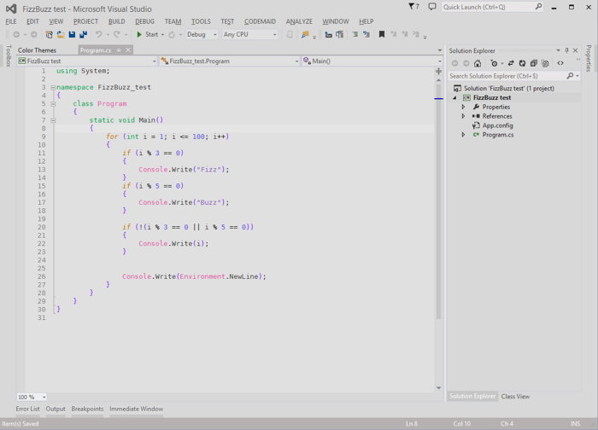Pin the Solution Explorer with auto-hide pushpin
This screenshot has height=430, width=598.
pyautogui.click(x=566, y=50)
